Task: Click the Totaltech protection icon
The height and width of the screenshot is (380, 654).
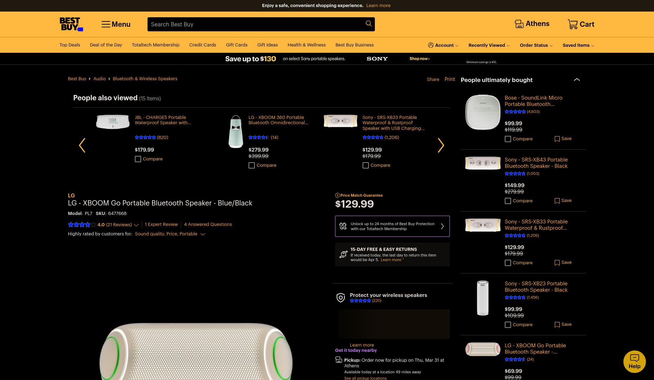Action: pyautogui.click(x=343, y=226)
